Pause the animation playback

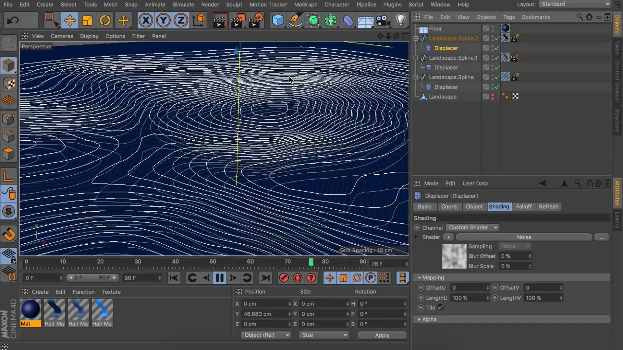click(220, 278)
